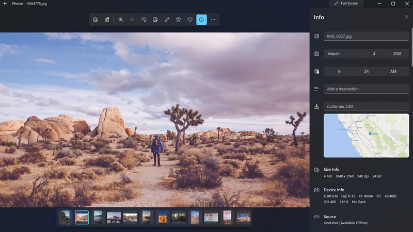Image resolution: width=413 pixels, height=232 pixels.
Task: Click the zoom out magnifier icon
Action: click(x=132, y=20)
